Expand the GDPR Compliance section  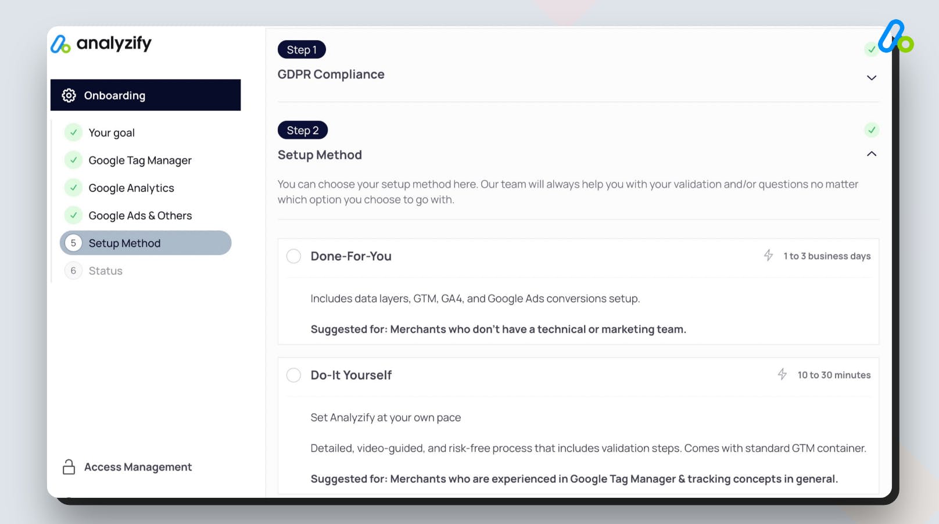tap(871, 78)
